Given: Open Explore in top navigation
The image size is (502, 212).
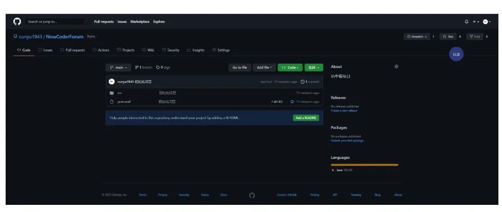Looking at the screenshot, I should pos(159,21).
